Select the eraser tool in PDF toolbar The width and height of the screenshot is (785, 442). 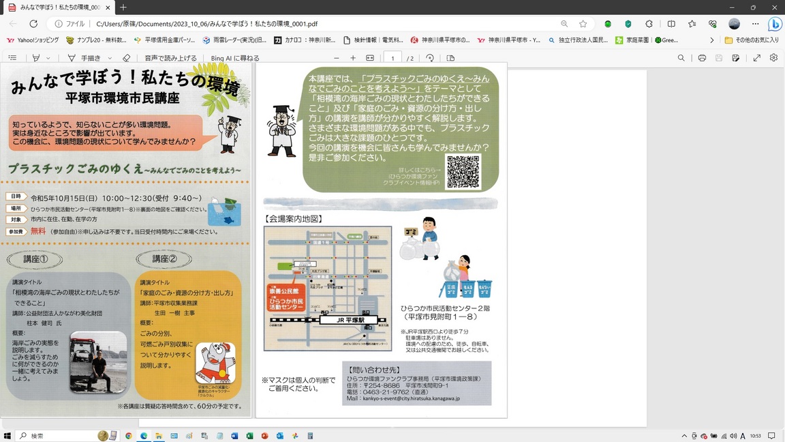pos(126,58)
